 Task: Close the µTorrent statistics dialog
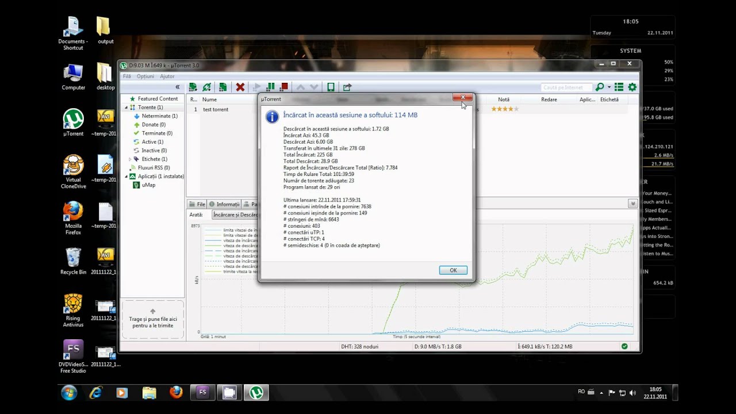(x=462, y=98)
